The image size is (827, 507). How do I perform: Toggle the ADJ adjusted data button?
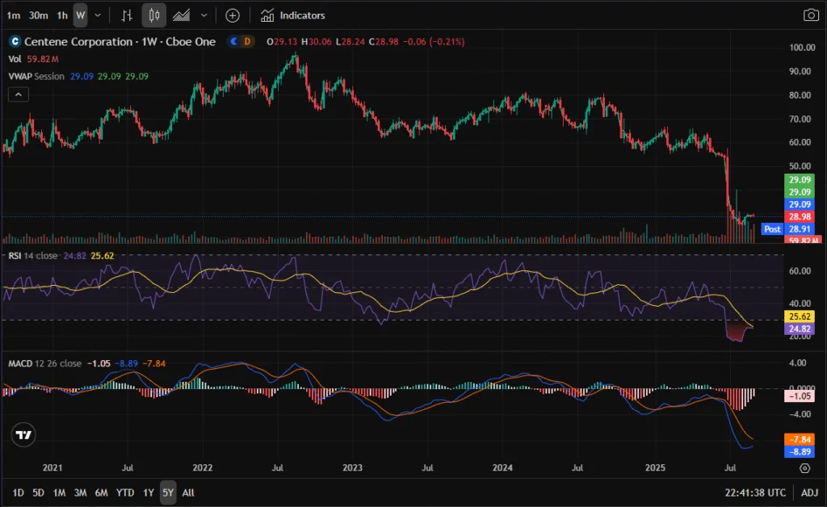pyautogui.click(x=809, y=492)
